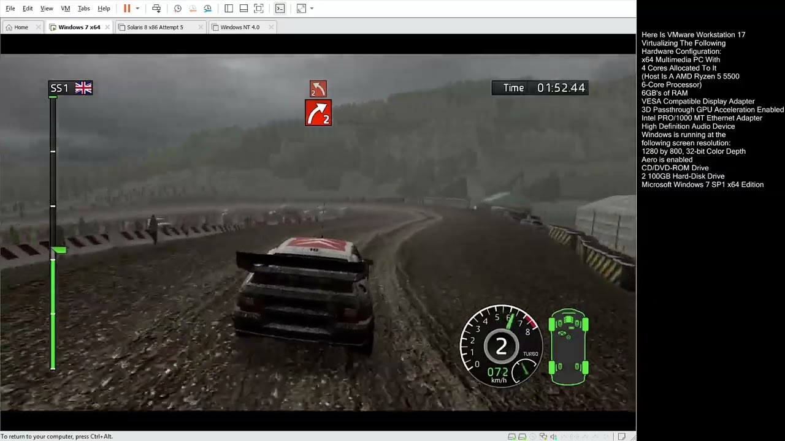Open the View menu
This screenshot has height=441, width=785.
[x=47, y=9]
